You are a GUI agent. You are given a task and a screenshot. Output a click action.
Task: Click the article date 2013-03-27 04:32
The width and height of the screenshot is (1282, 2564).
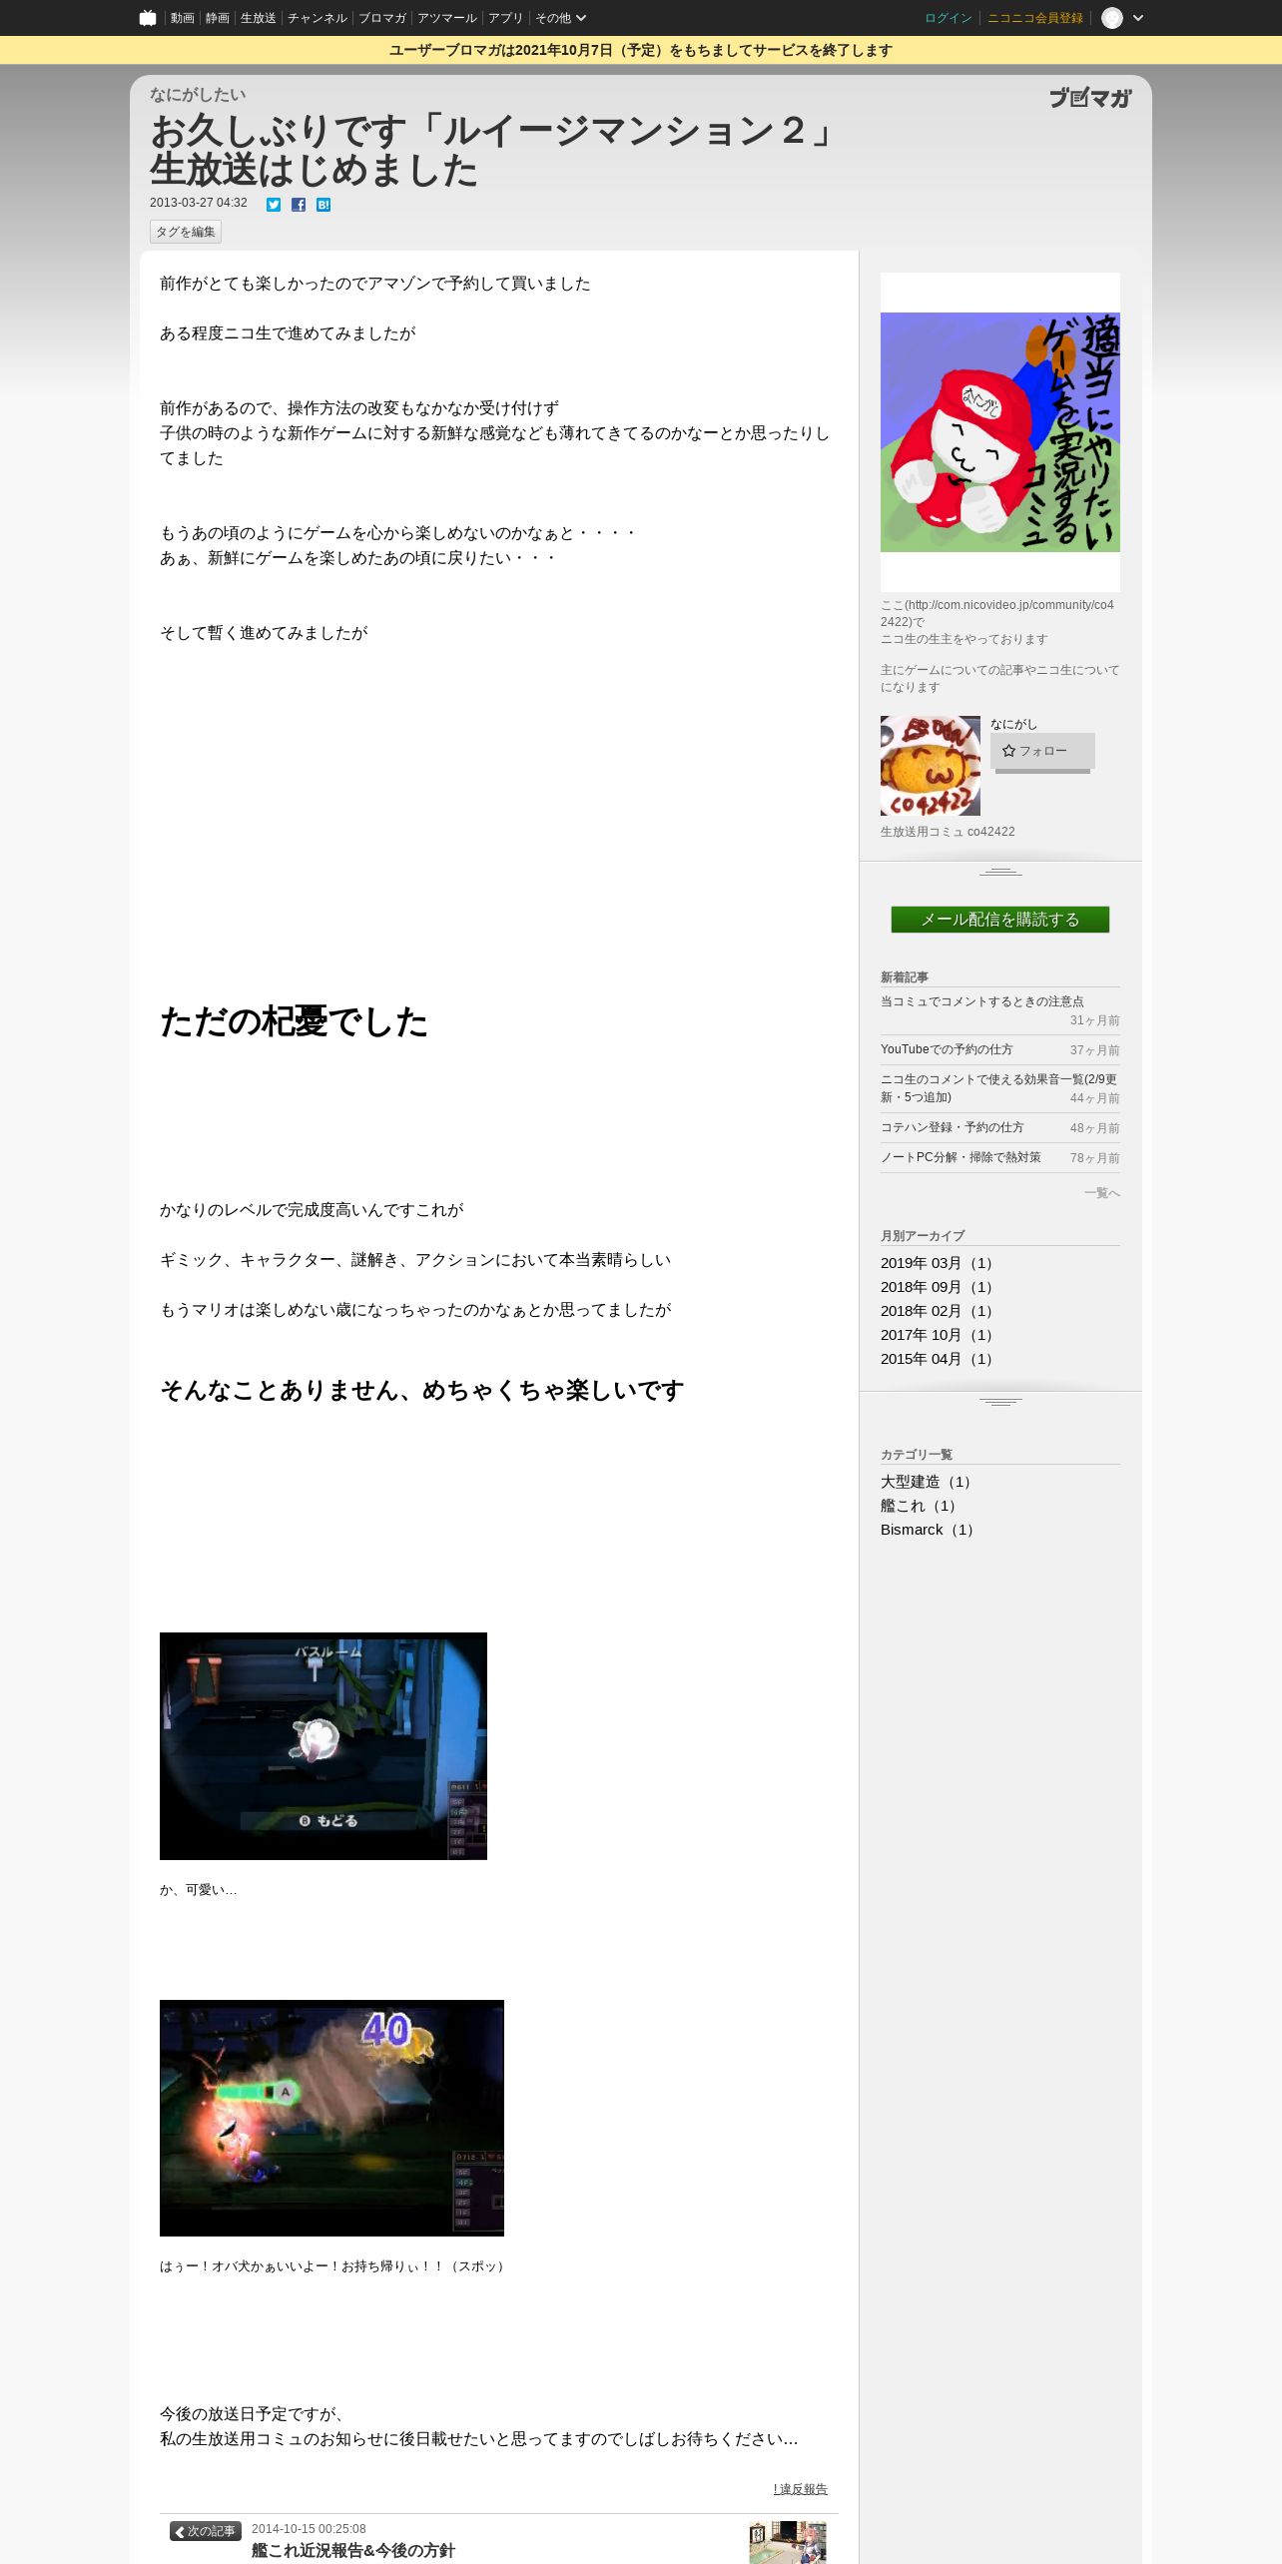click(x=199, y=203)
